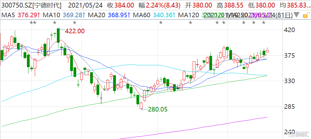Click the star marker below the MA60 value
Image resolution: width=311 pixels, height=139 pixels.
(x=161, y=23)
